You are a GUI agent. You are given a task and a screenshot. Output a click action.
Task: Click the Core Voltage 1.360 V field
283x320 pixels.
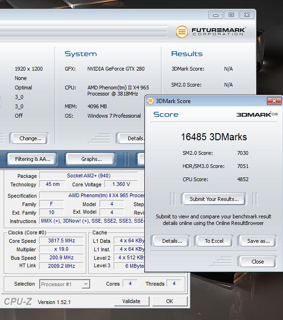pos(121,184)
